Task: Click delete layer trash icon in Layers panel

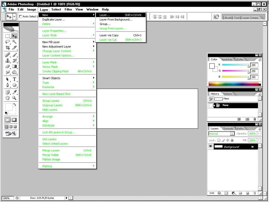Action: tap(255, 193)
